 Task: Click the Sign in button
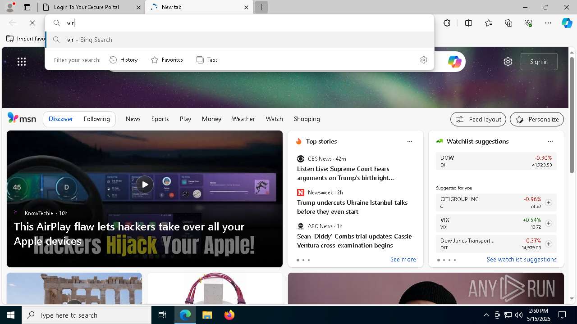coord(539,62)
